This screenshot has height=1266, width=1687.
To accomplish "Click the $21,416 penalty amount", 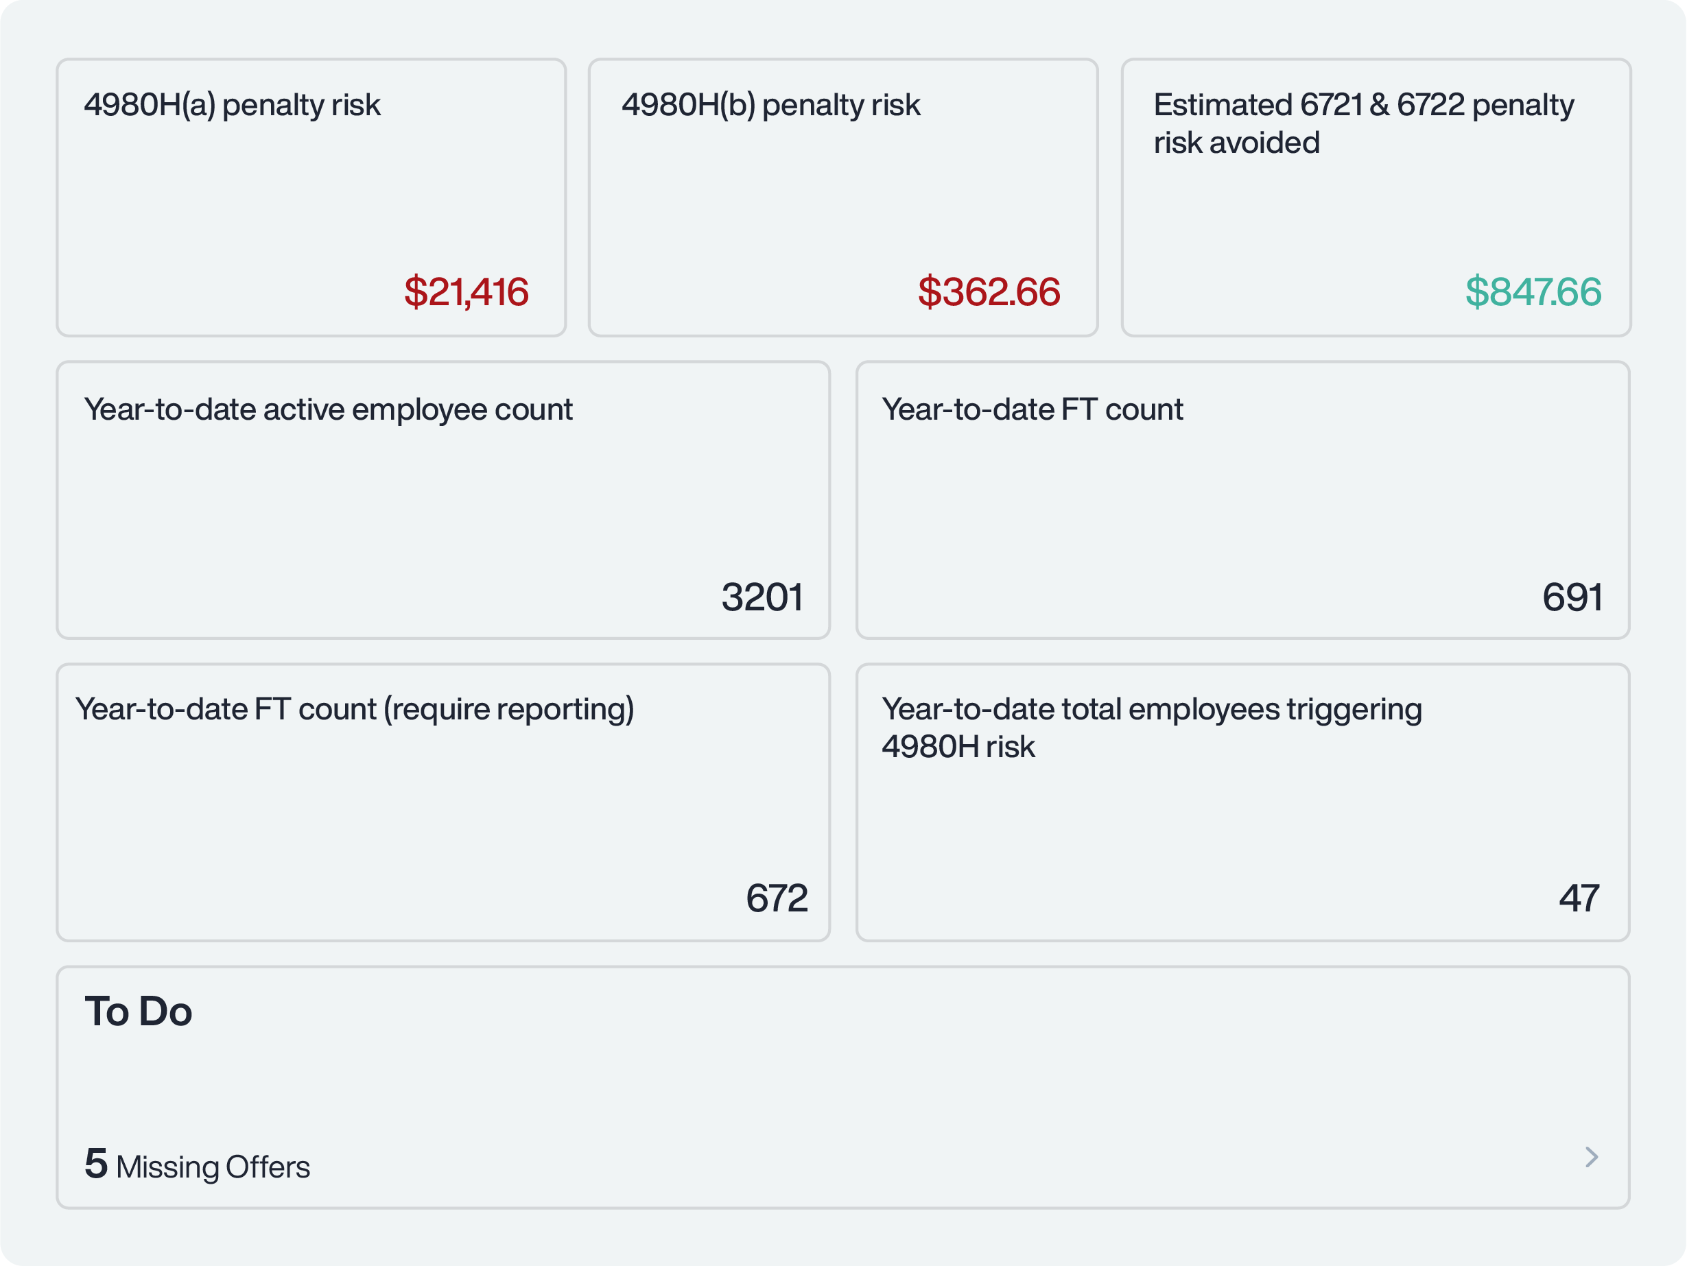I will coord(466,292).
